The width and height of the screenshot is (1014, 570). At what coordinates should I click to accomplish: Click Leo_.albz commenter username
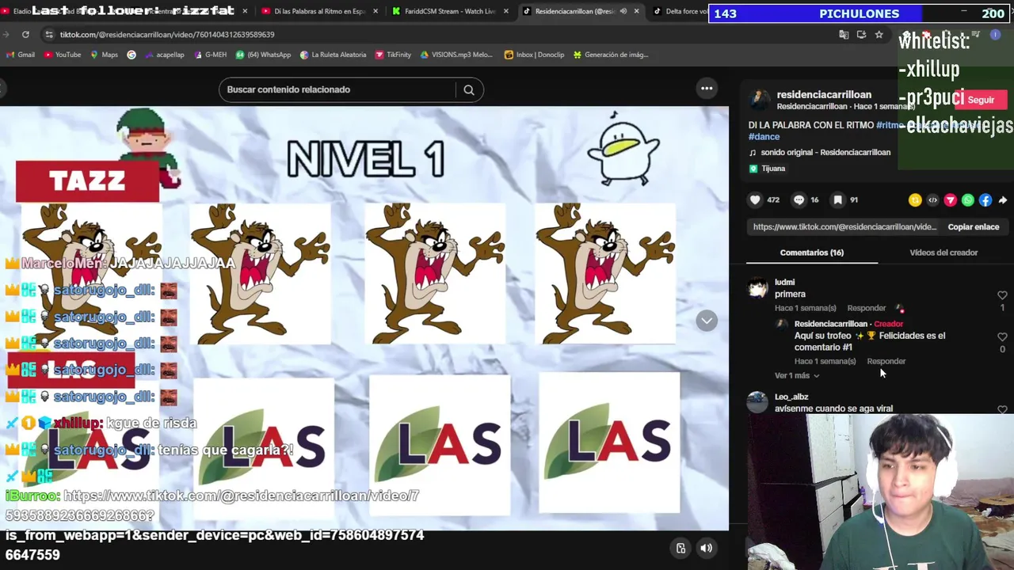click(791, 397)
